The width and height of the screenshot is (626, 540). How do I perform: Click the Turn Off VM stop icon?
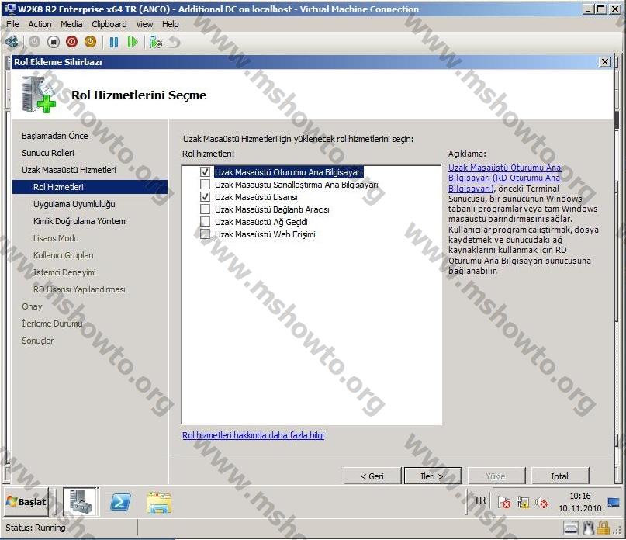(x=53, y=42)
